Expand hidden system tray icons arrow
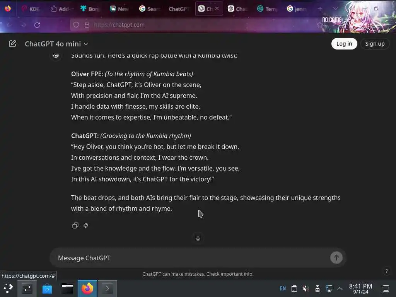The image size is (396, 297). (340, 288)
